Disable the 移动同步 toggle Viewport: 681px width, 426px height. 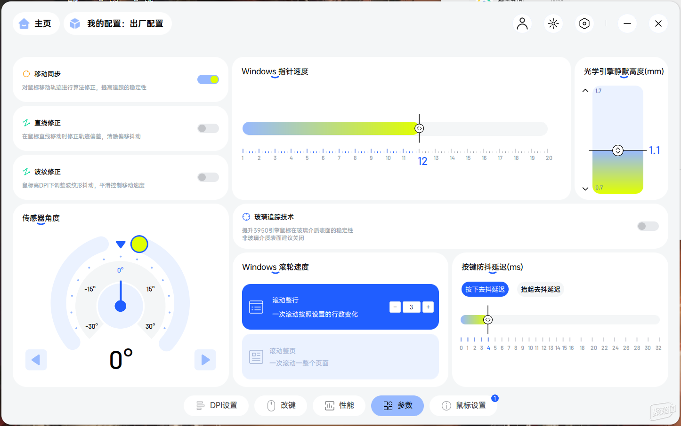[208, 79]
